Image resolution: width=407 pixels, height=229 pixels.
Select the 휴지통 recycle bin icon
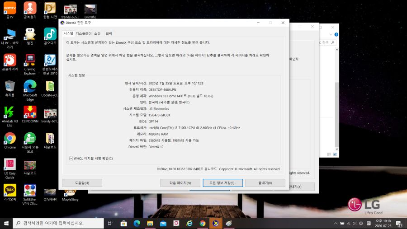(10, 89)
